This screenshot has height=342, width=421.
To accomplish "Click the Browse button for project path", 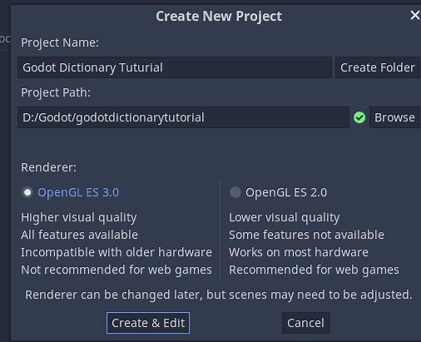I will (394, 117).
